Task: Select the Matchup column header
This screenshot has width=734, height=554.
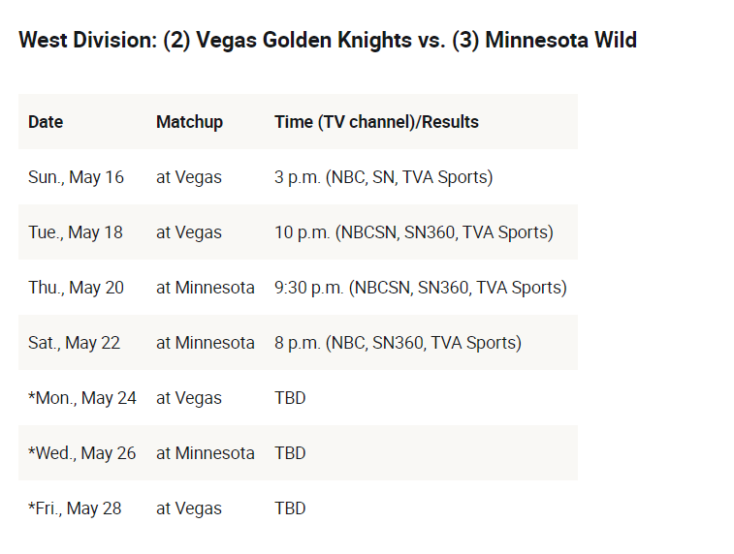Action: tap(190, 122)
